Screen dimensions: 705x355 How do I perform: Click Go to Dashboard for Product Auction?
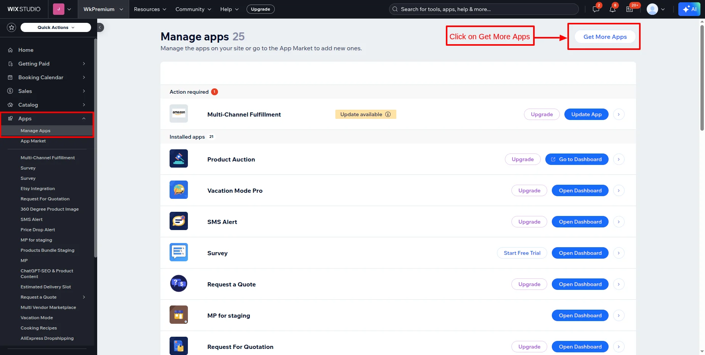(x=576, y=159)
